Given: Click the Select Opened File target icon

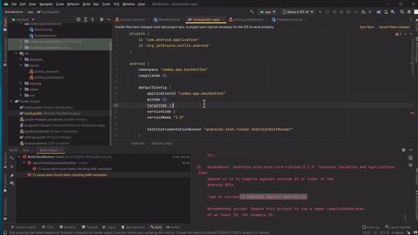Looking at the screenshot, I should coord(78,20).
